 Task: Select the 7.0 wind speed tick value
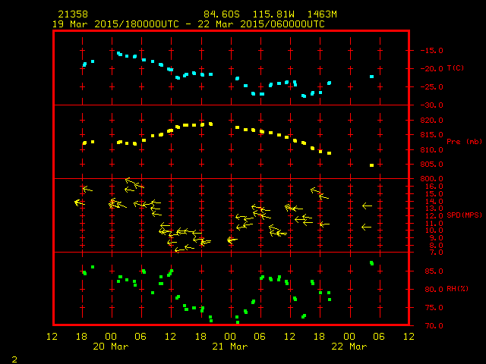pyautogui.click(x=436, y=253)
